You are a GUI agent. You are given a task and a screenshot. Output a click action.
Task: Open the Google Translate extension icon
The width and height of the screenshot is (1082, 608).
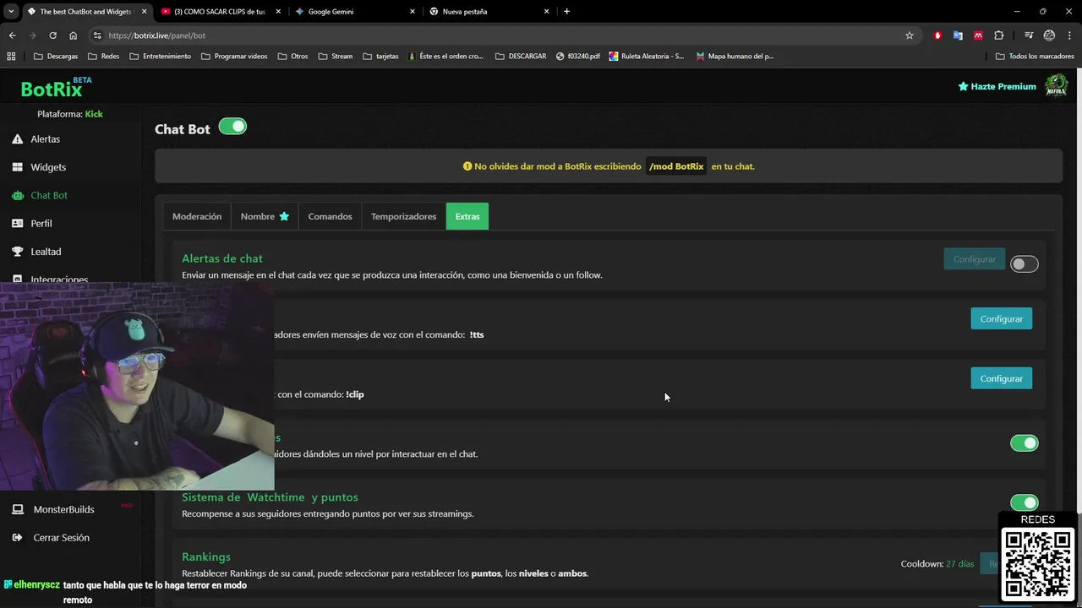coord(958,35)
